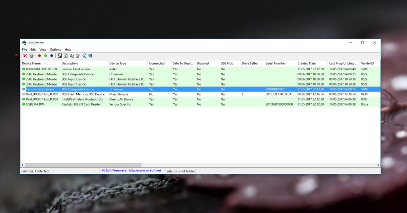Image resolution: width=407 pixels, height=213 pixels.
Task: Open the View menu
Action: click(x=42, y=49)
